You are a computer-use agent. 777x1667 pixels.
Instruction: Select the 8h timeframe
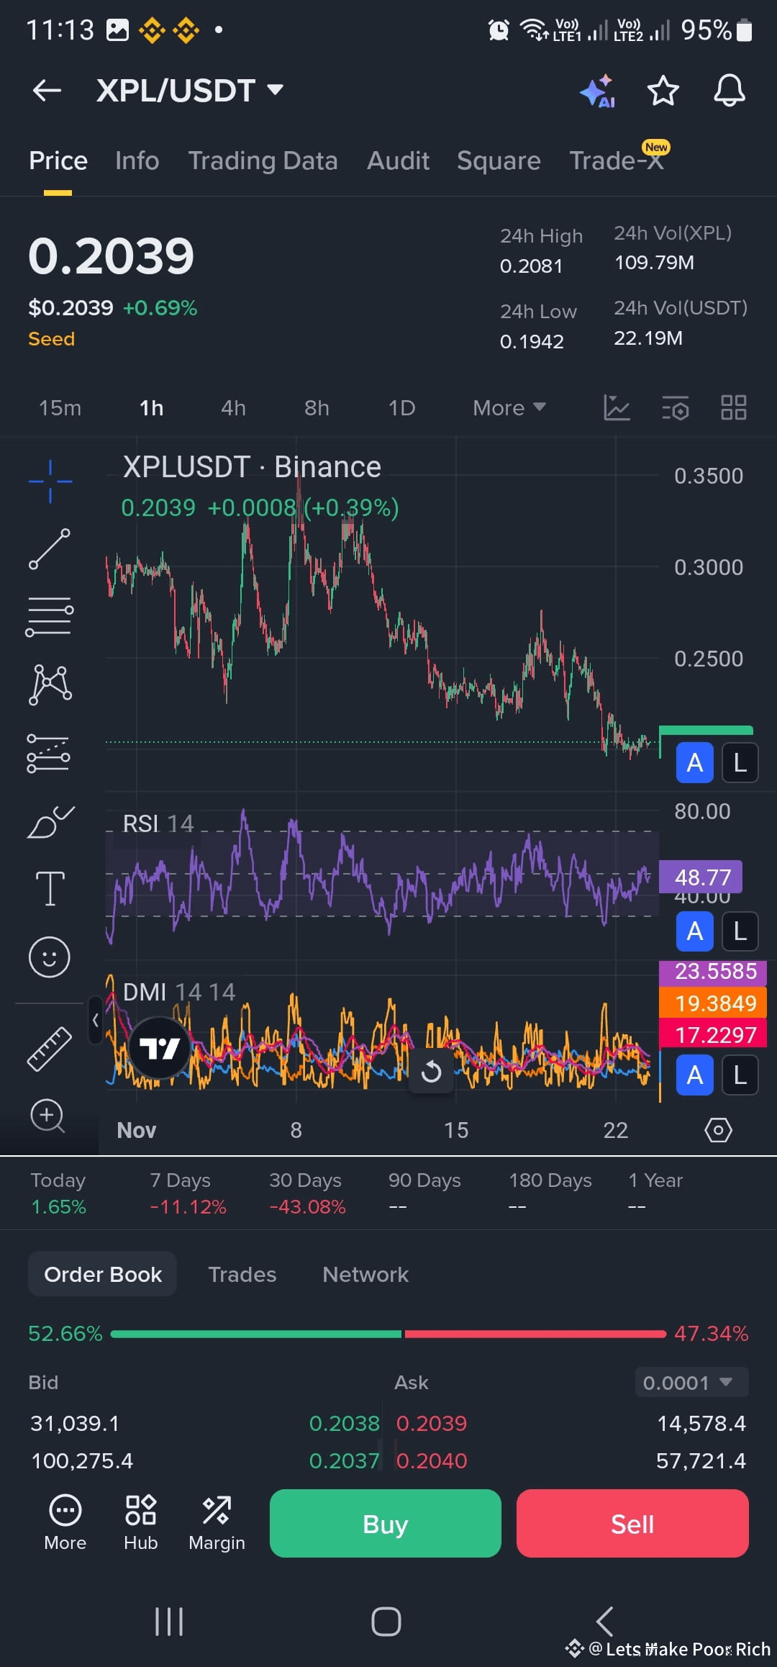click(317, 408)
